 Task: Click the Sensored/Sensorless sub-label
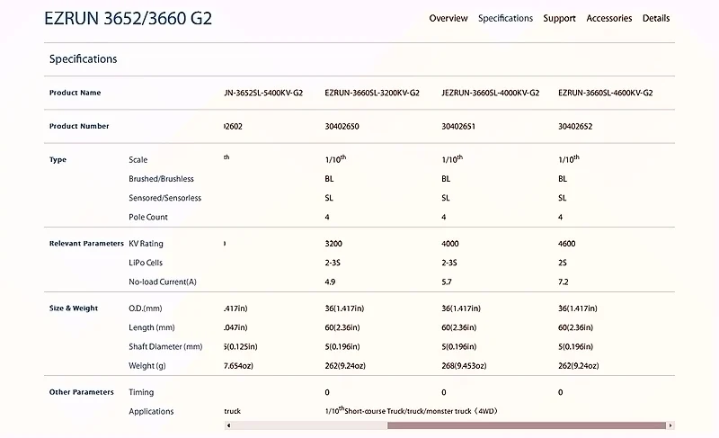click(164, 198)
